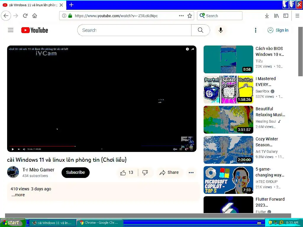The width and height of the screenshot is (303, 227).
Task: View site information via the info icon
Action: 64,16
